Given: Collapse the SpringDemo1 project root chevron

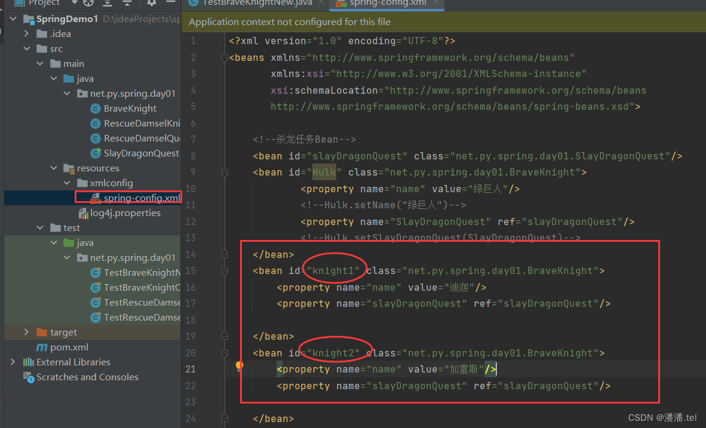Looking at the screenshot, I should [13, 19].
